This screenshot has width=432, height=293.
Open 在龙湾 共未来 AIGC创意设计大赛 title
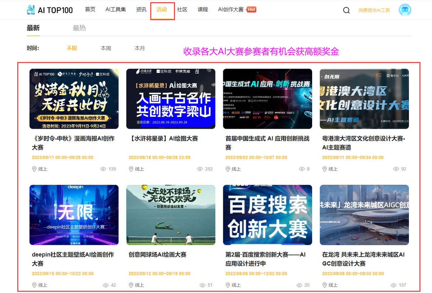[364, 259]
